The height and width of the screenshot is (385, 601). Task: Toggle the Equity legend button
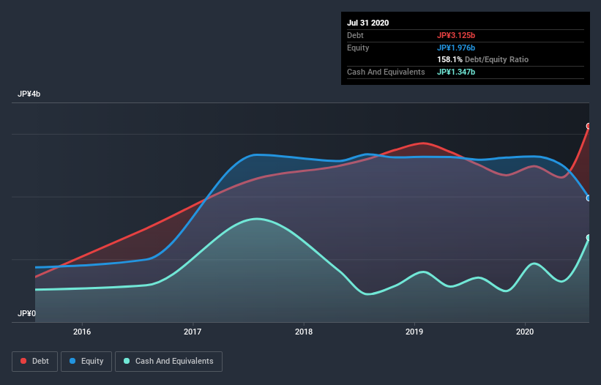click(x=86, y=362)
